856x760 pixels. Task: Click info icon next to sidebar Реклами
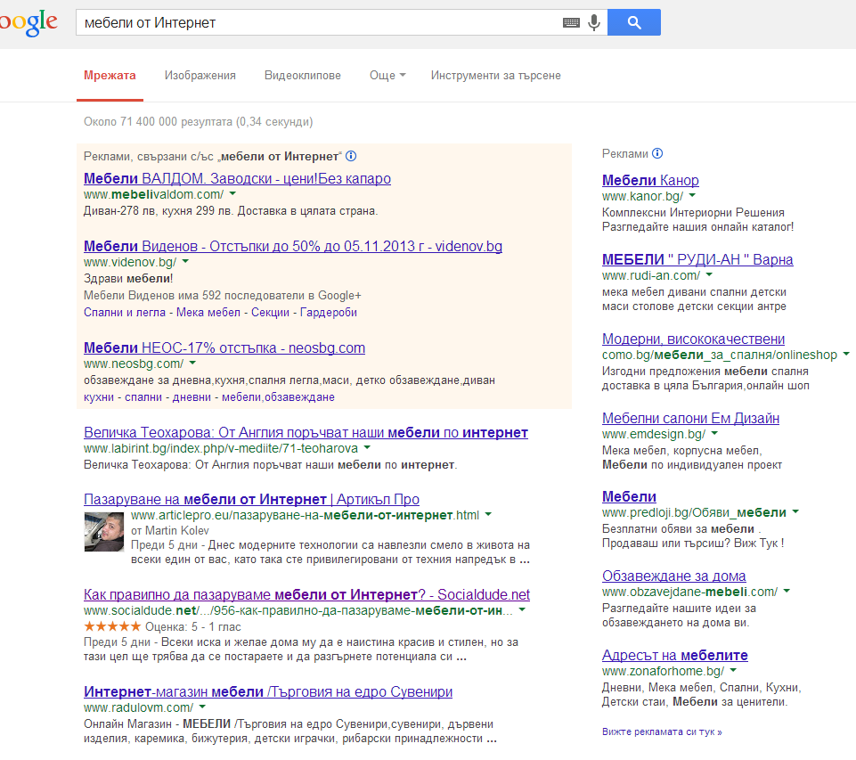657,153
